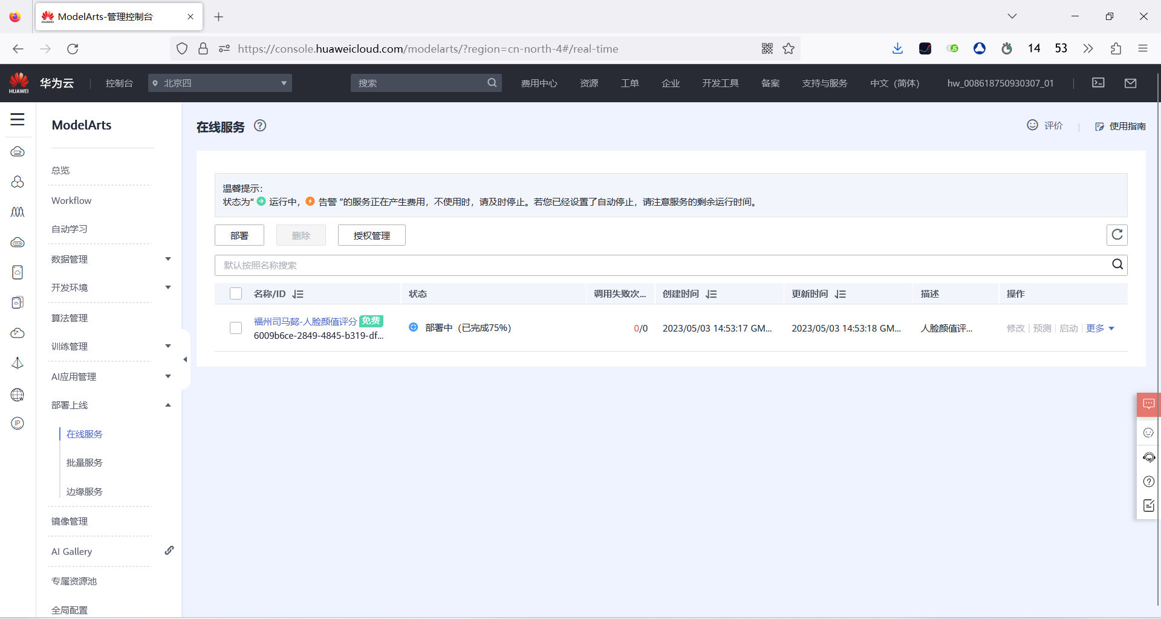The width and height of the screenshot is (1161, 619).
Task: Open 算法管理 in the sidebar
Action: click(70, 318)
